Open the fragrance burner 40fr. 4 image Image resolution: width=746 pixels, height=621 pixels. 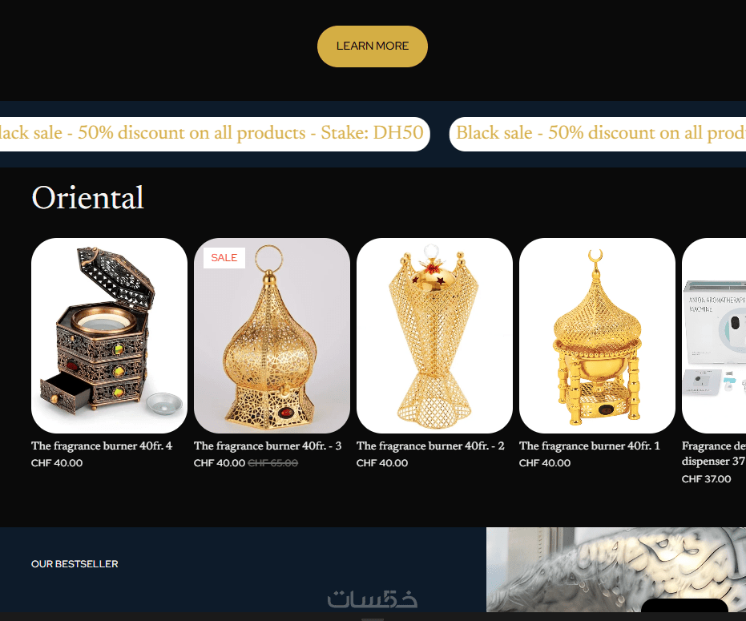pos(109,336)
